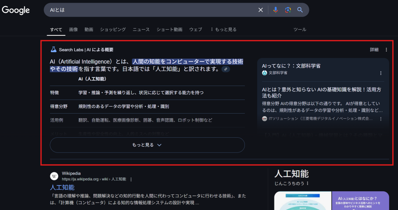The image size is (398, 210).
Task: Switch to the 画像 tab
Action: tap(73, 30)
